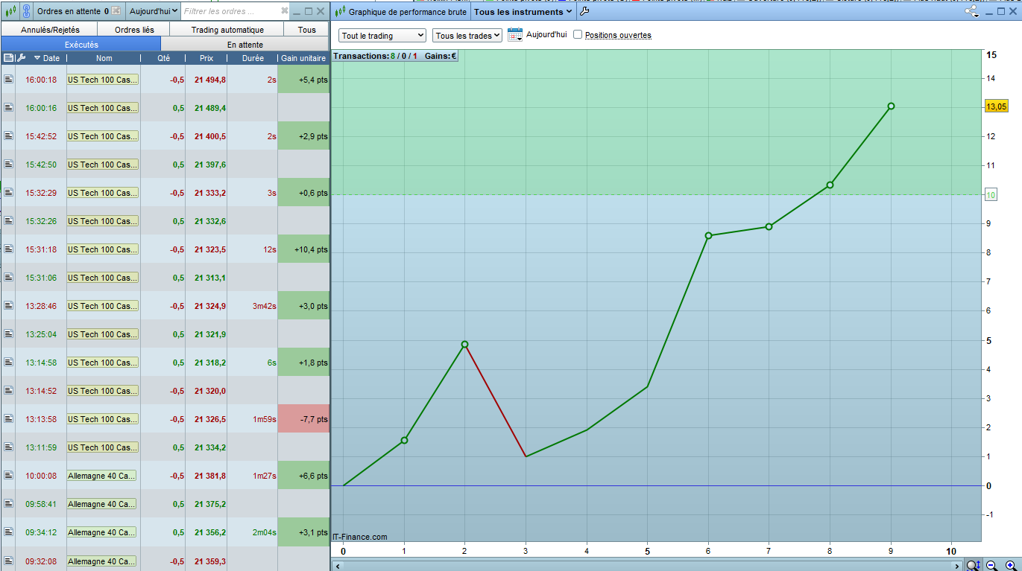Switch to the Annulés/Rejetés tab

click(51, 30)
